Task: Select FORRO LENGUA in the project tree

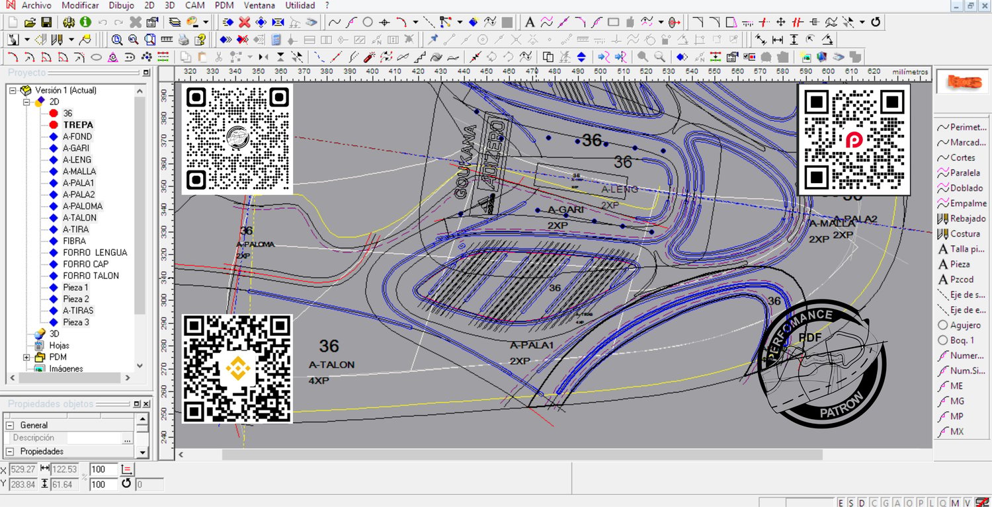Action: pyautogui.click(x=95, y=253)
